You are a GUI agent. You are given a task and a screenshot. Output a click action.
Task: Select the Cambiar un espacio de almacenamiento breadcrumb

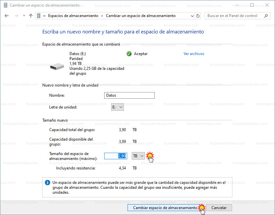pos(141,16)
